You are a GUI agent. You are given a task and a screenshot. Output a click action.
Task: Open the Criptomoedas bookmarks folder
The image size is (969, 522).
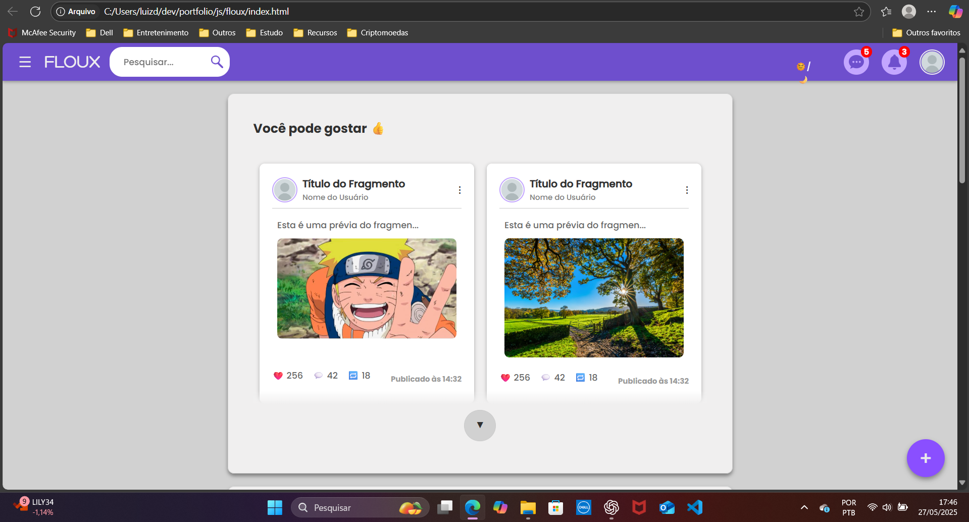(x=378, y=33)
